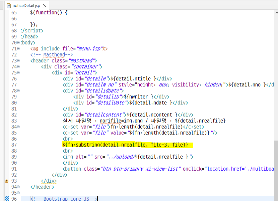278x201 pixels.
Task: Click the underlined word norifile on line 83
Action: point(111,121)
